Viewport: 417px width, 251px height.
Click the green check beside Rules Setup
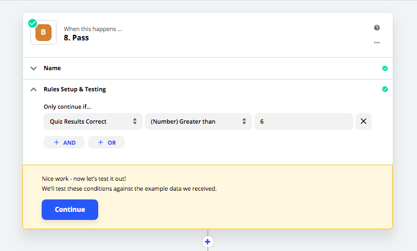[385, 89]
